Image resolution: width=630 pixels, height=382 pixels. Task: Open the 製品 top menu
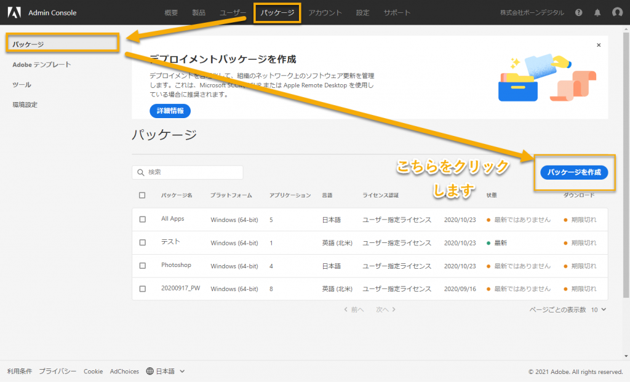pos(199,12)
